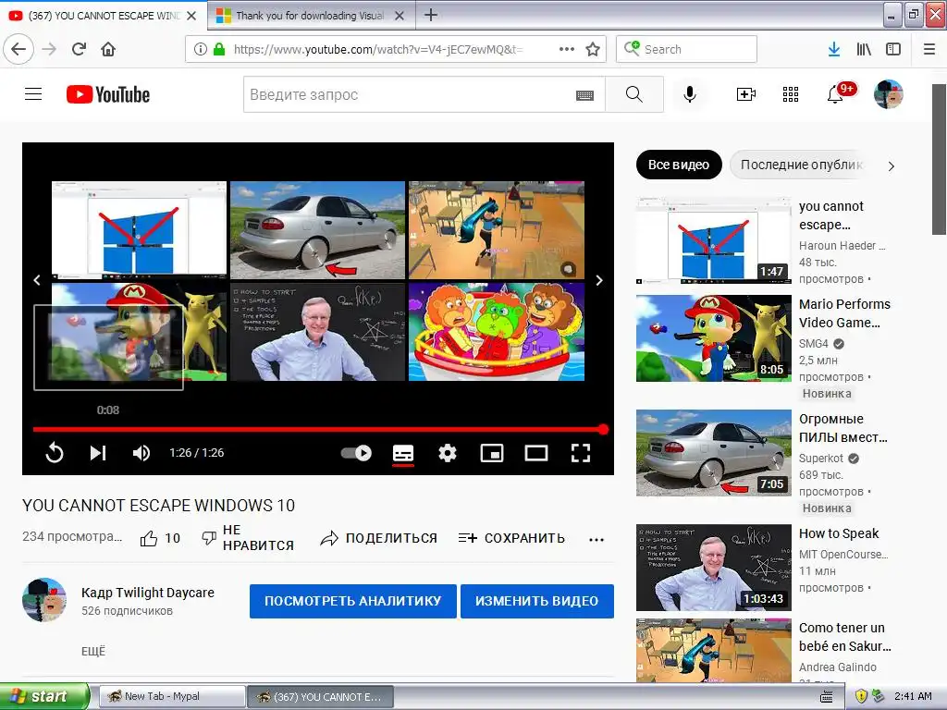This screenshot has width=947, height=710.
Task: Select Все видео filter chip
Action: (x=679, y=165)
